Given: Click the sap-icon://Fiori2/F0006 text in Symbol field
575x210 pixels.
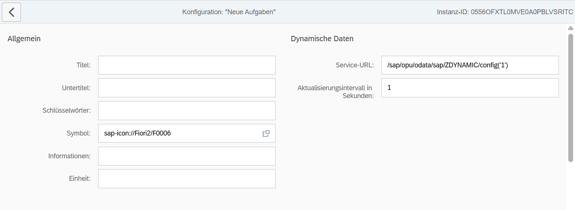Looking at the screenshot, I should [137, 133].
